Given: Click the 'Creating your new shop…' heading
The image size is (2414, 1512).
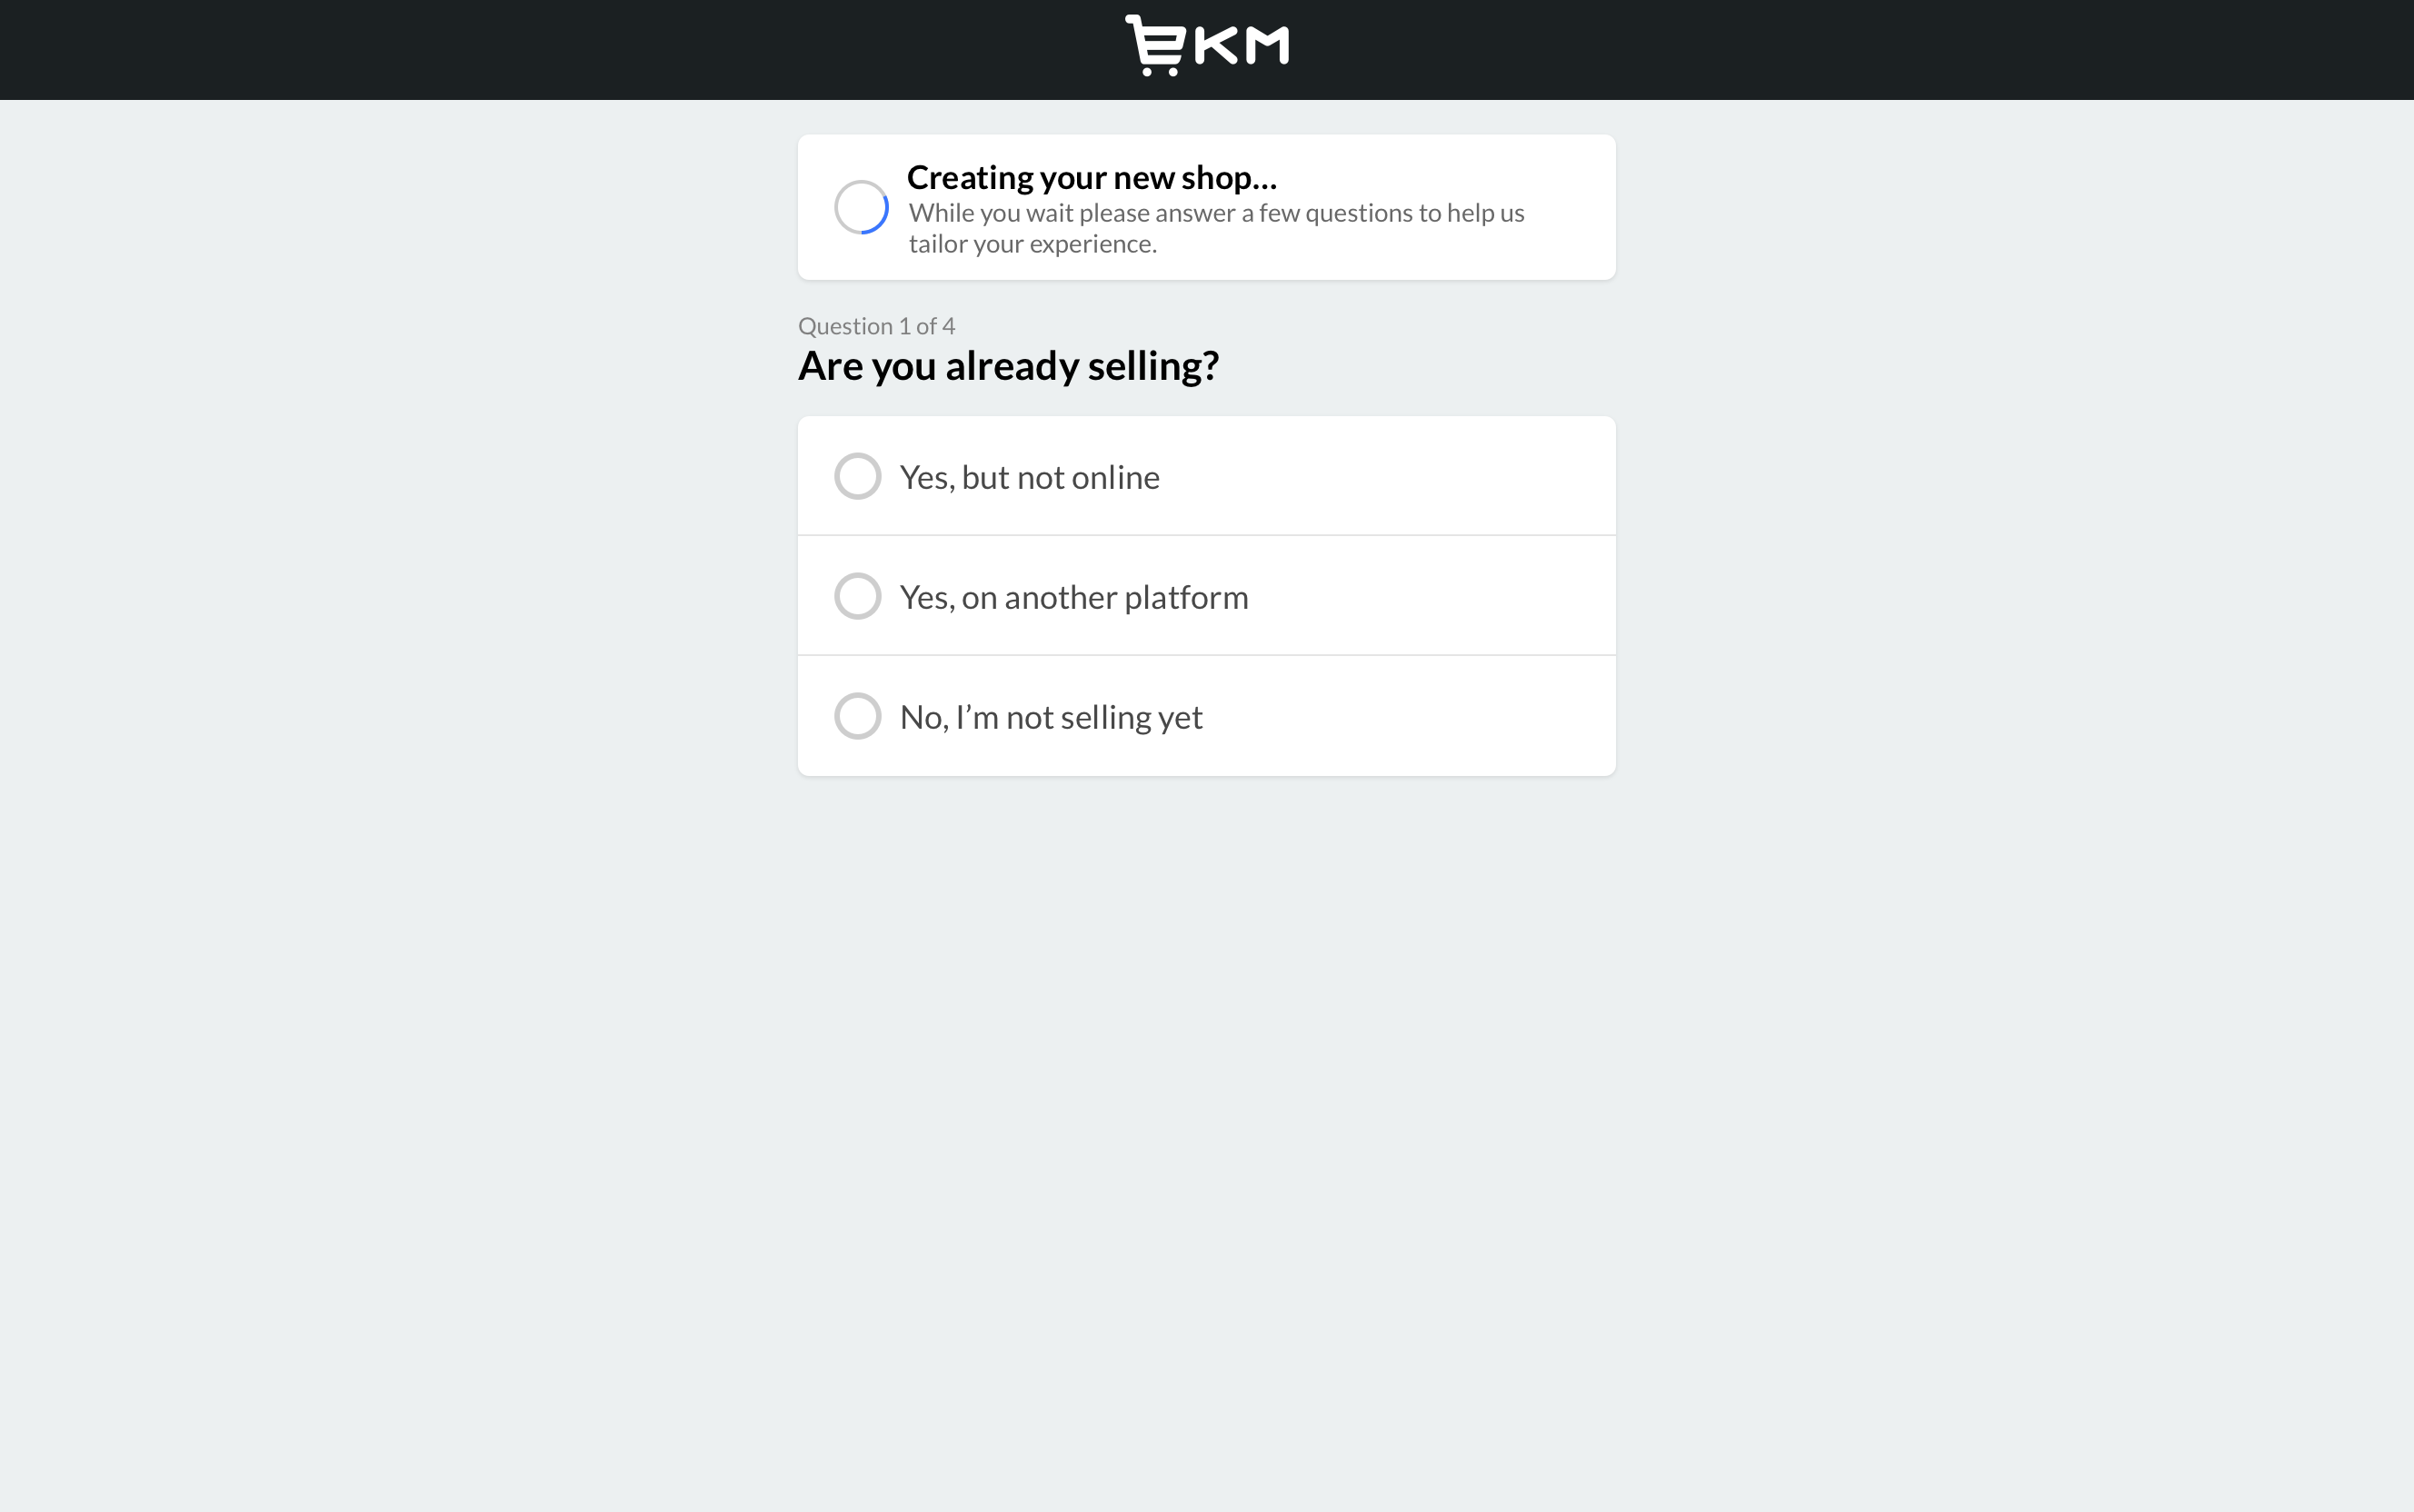Looking at the screenshot, I should coord(1092,177).
